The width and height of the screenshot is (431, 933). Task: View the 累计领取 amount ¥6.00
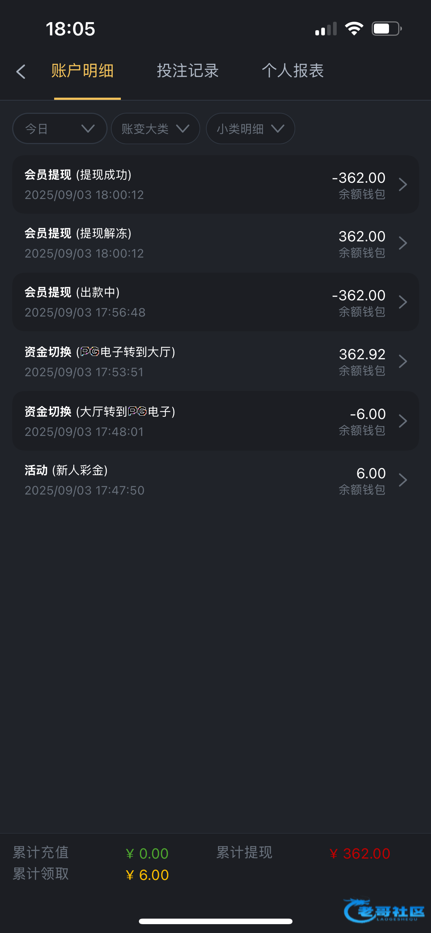[x=147, y=875]
